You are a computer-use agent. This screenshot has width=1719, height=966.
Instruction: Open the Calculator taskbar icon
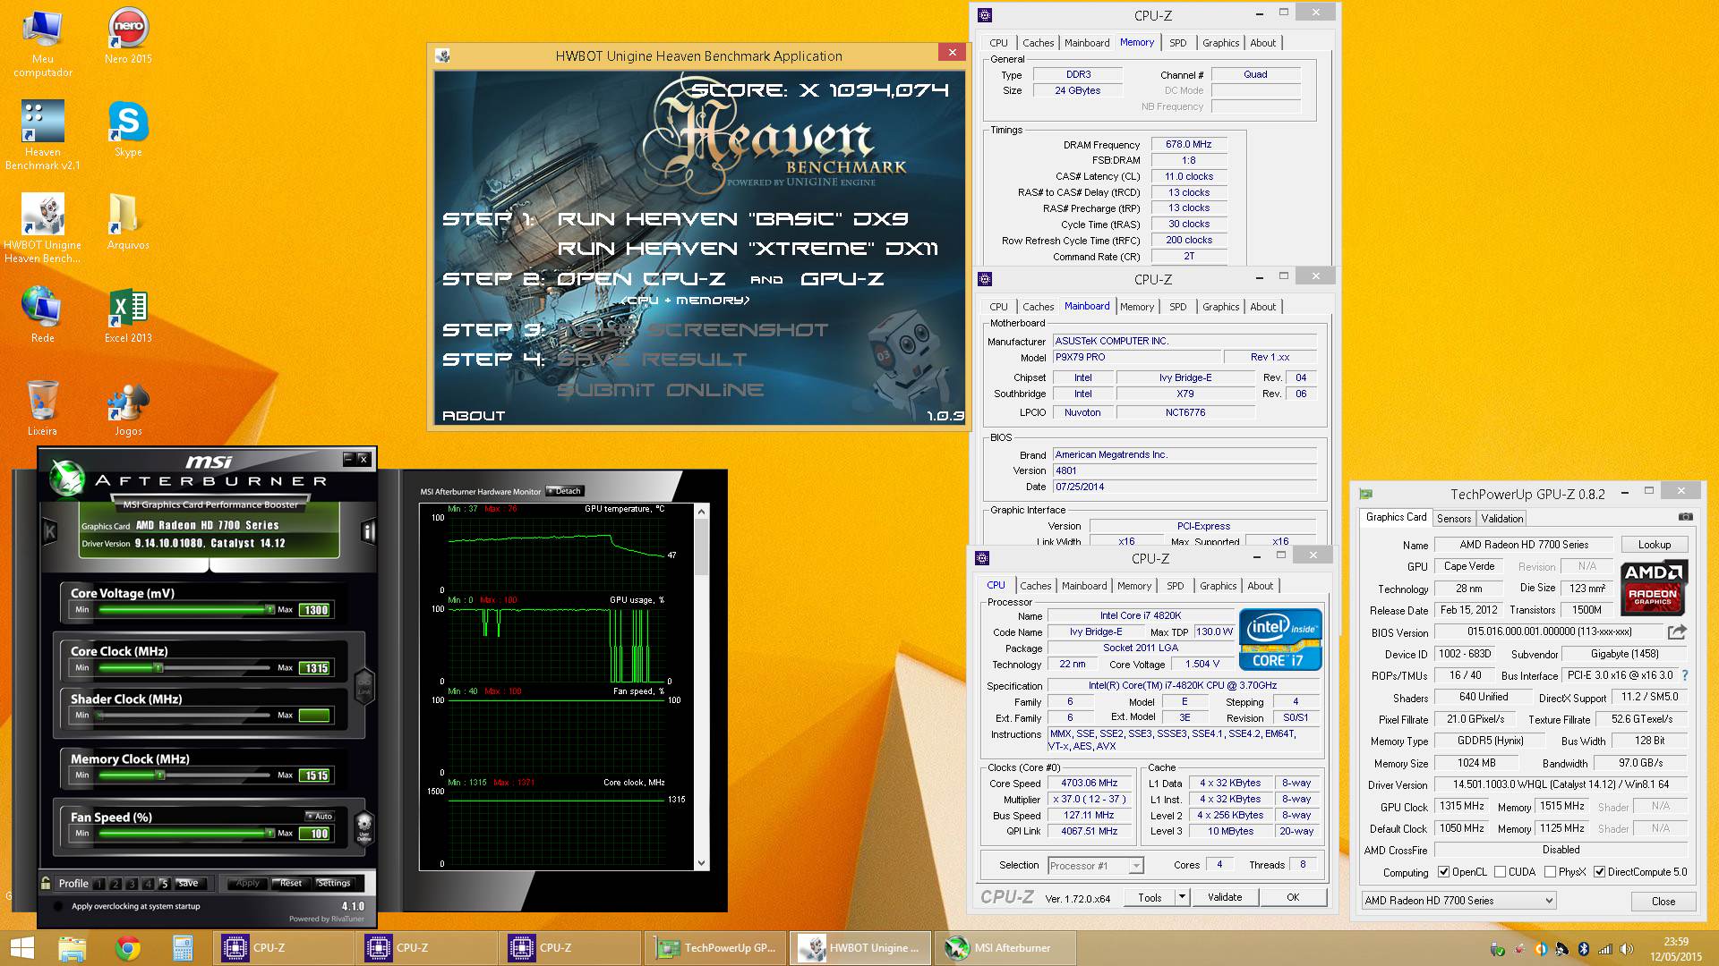click(183, 948)
